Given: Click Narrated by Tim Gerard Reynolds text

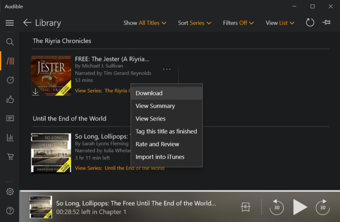Looking at the screenshot, I should tap(113, 73).
